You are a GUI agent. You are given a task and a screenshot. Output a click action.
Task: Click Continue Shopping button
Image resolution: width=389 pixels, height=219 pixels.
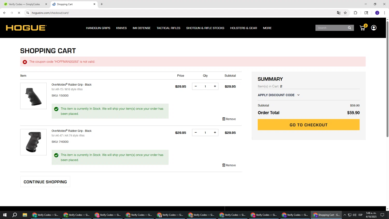coord(45,182)
